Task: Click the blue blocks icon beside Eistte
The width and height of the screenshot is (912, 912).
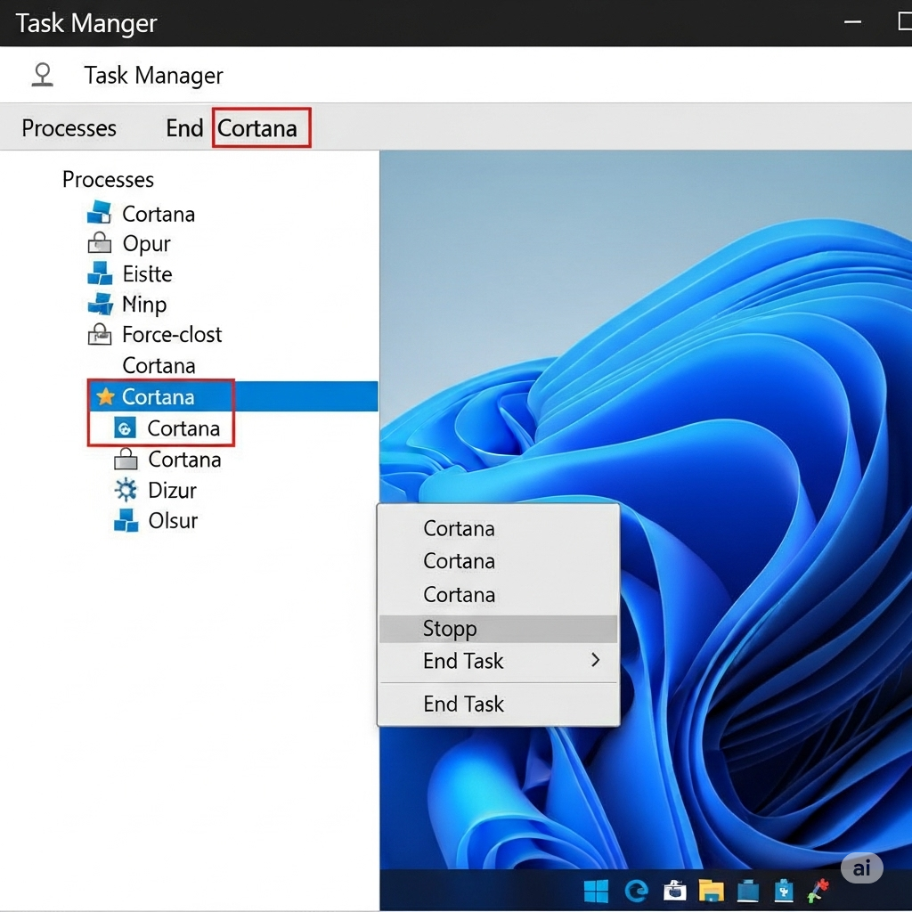Action: point(100,273)
